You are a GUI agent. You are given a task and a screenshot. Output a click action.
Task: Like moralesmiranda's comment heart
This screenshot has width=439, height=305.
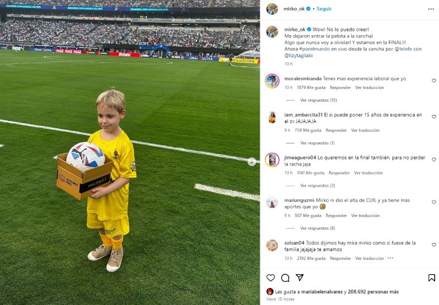click(433, 81)
